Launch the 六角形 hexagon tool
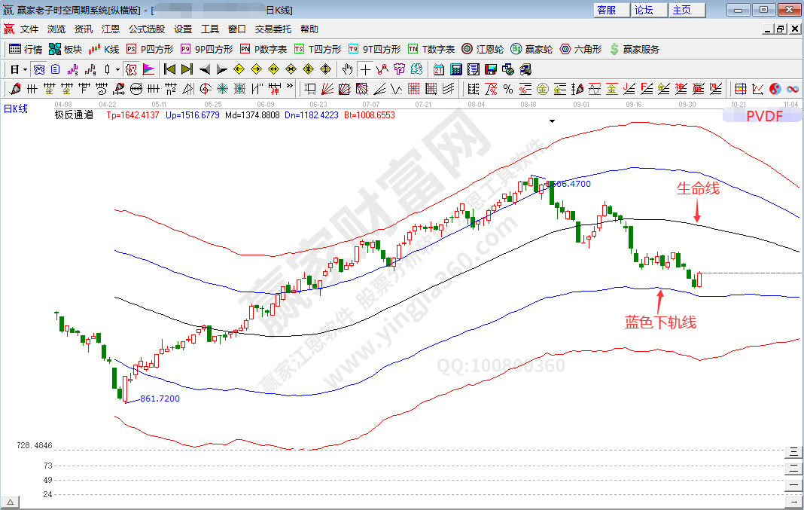The width and height of the screenshot is (804, 510). (x=581, y=49)
